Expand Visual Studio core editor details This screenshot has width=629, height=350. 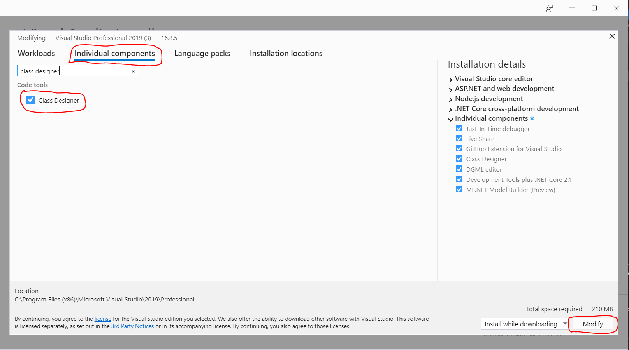point(450,79)
